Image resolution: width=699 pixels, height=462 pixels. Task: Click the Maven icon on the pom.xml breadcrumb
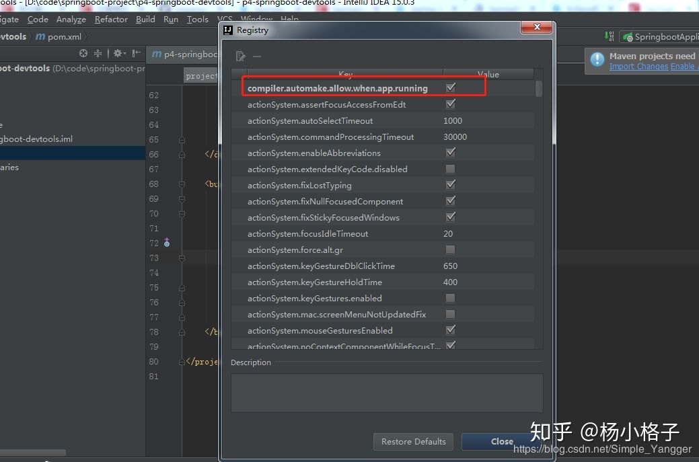point(40,36)
